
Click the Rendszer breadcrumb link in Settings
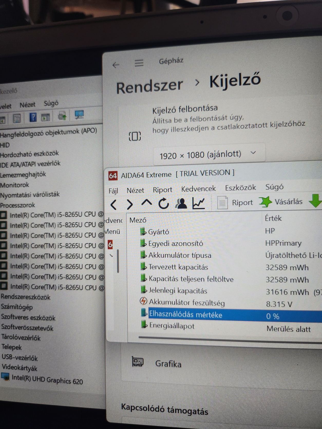click(x=149, y=86)
